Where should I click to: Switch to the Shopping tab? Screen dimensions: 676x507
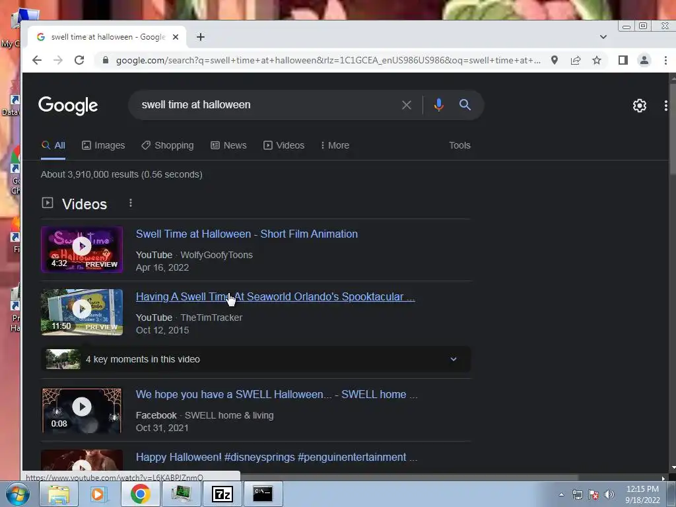[168, 145]
